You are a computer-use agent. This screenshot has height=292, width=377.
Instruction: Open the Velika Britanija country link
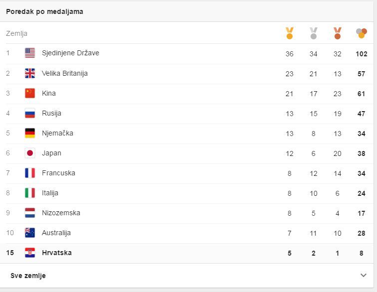[x=64, y=73]
